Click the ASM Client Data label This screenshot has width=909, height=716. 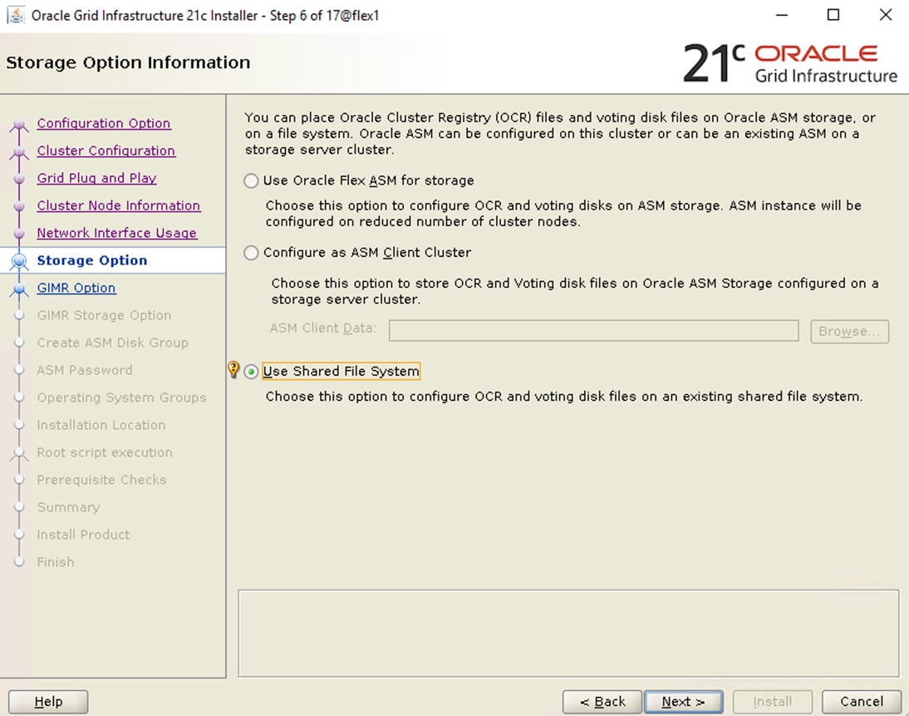pos(323,328)
